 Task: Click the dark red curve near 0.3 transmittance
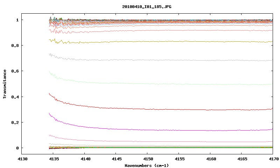161,109
